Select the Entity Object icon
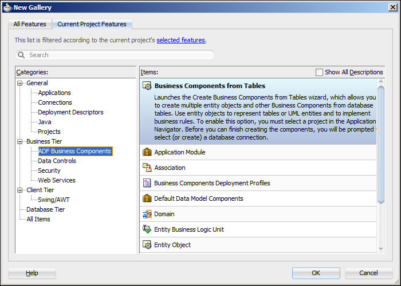The image size is (401, 286). (x=147, y=245)
